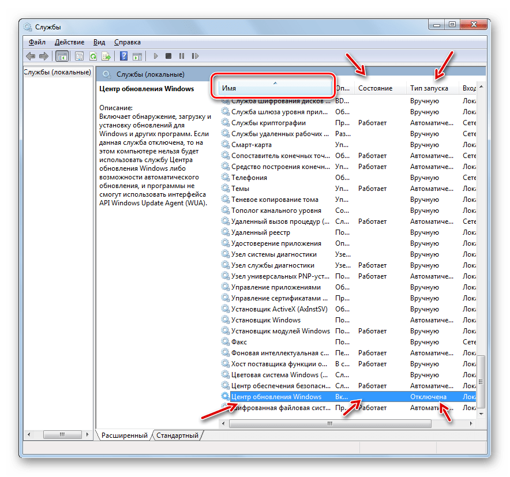Viewport: 510px width, 477px height.
Task: Click the gear icon beside Установщик Windows
Action: (225, 320)
